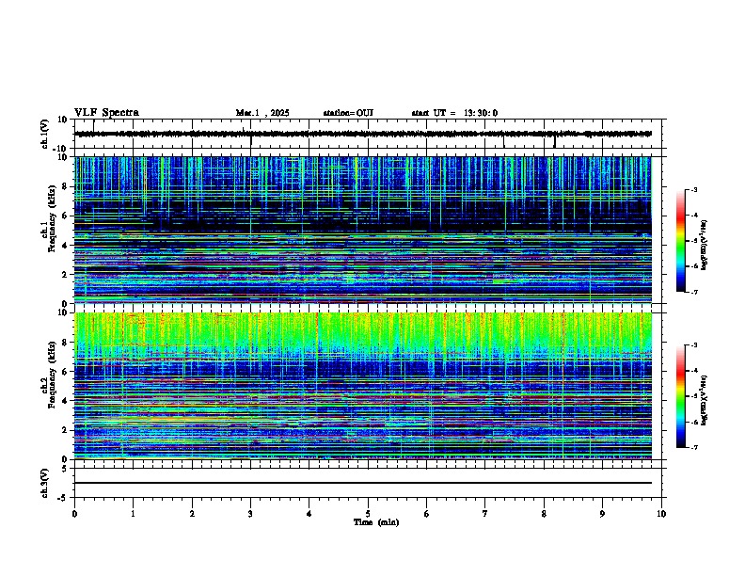Click the "-7" label on ch.1 color scale

(x=694, y=292)
